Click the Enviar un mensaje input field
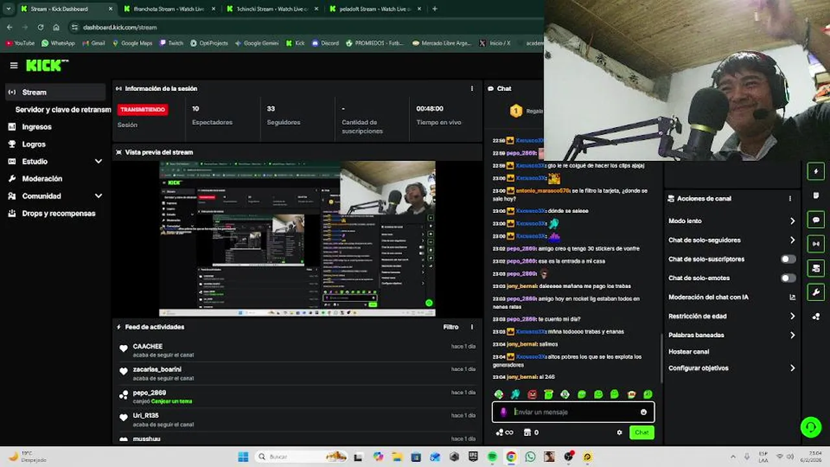830x467 pixels. tap(573, 412)
